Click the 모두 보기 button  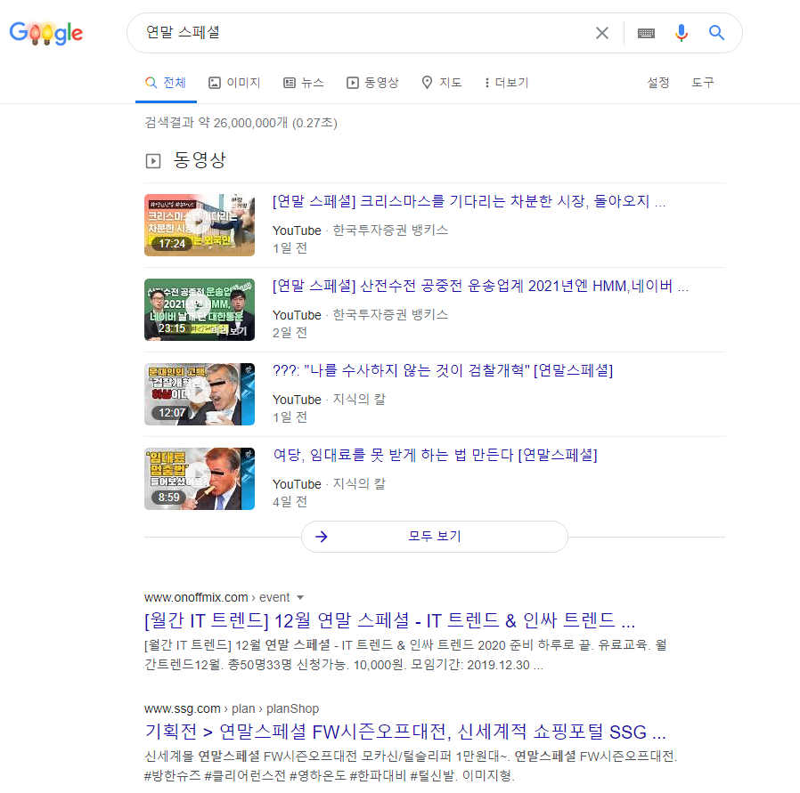[435, 537]
